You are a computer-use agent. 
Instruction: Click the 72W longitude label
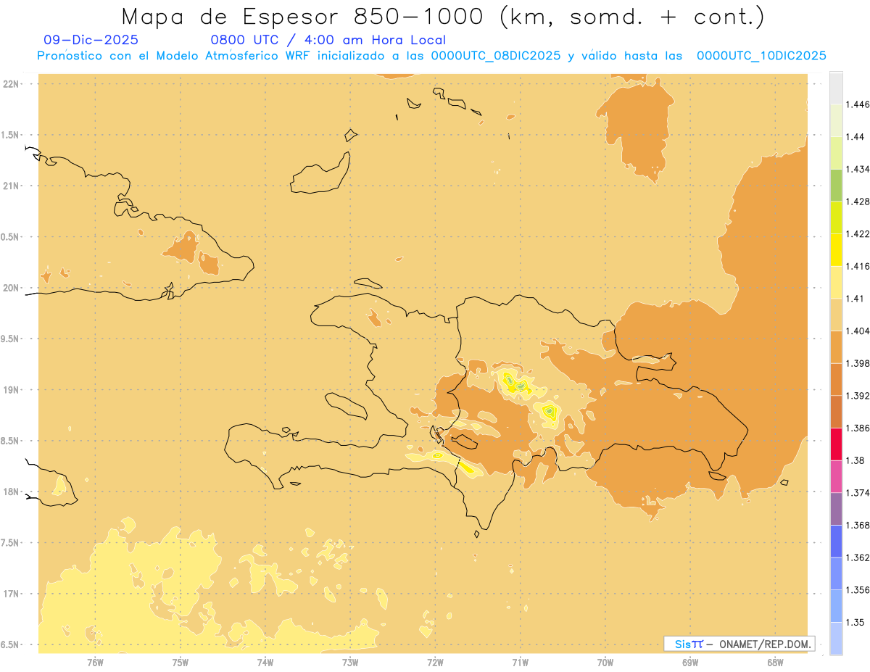[435, 663]
